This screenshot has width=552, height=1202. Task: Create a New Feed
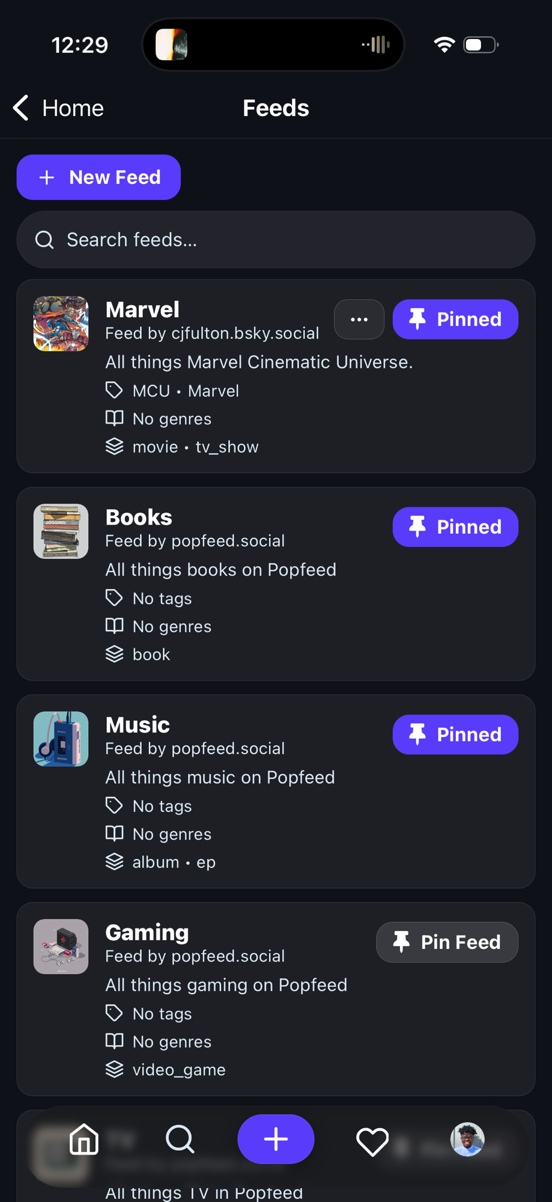99,177
